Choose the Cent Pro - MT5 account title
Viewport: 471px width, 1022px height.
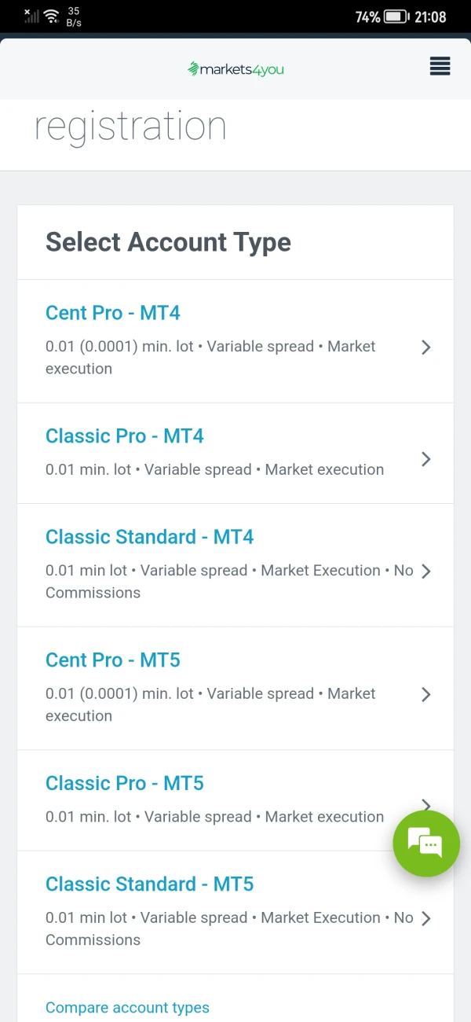click(113, 660)
